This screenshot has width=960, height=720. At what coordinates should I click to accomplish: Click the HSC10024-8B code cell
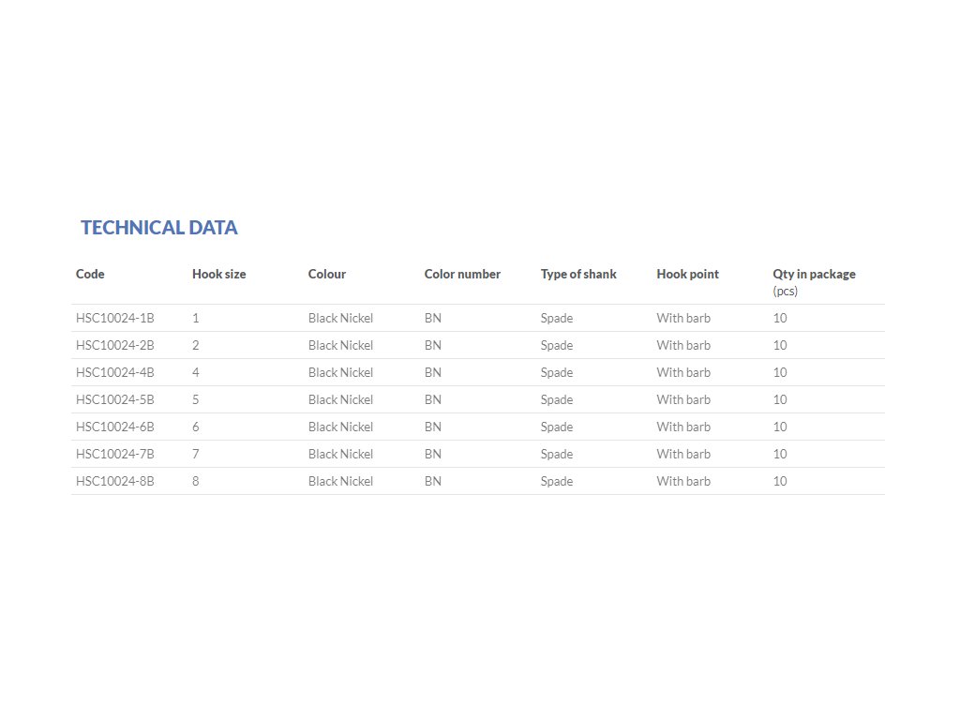(x=114, y=481)
